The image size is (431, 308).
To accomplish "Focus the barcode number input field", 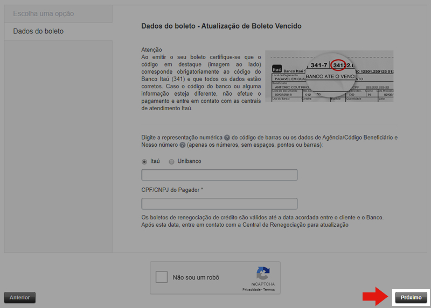I will (219, 175).
